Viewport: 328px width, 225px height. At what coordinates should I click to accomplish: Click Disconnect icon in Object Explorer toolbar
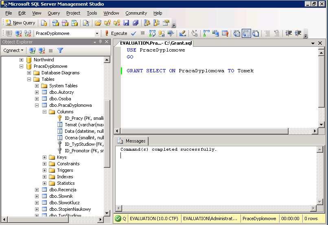tap(42, 50)
